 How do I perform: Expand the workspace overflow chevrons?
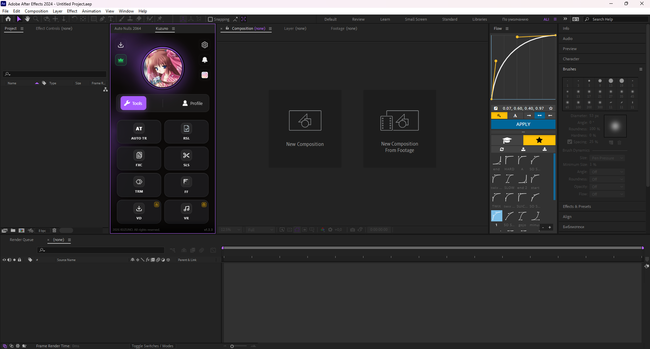pos(565,19)
